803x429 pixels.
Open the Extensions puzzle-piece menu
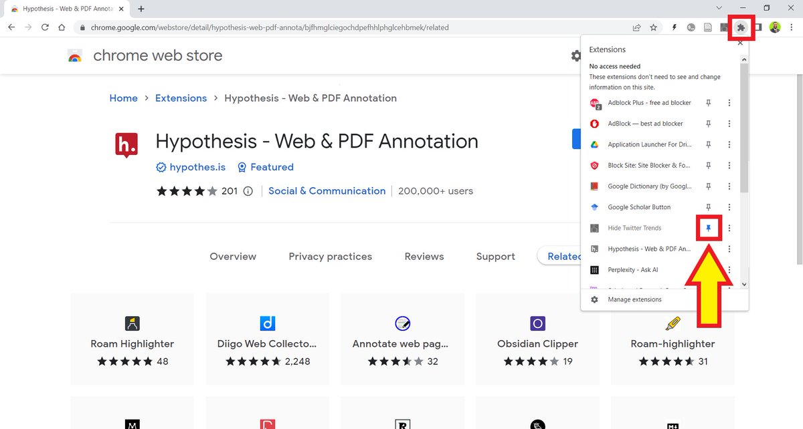pyautogui.click(x=741, y=27)
